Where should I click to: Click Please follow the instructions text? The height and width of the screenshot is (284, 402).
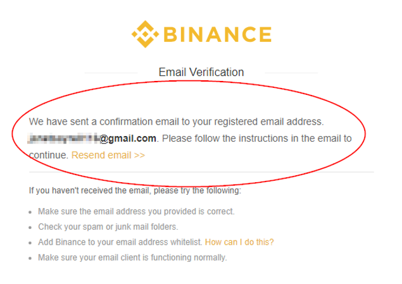[256, 139]
